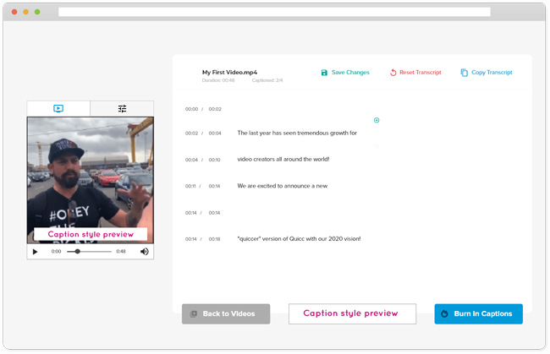The image size is (550, 354).
Task: Click the 00:10 end timestamp
Action: (x=214, y=160)
